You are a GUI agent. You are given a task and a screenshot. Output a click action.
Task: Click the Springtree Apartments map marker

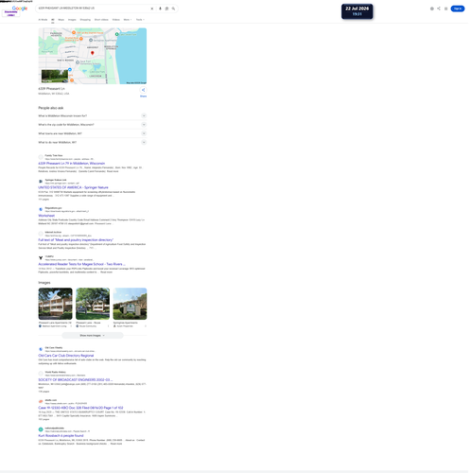(x=91, y=40)
